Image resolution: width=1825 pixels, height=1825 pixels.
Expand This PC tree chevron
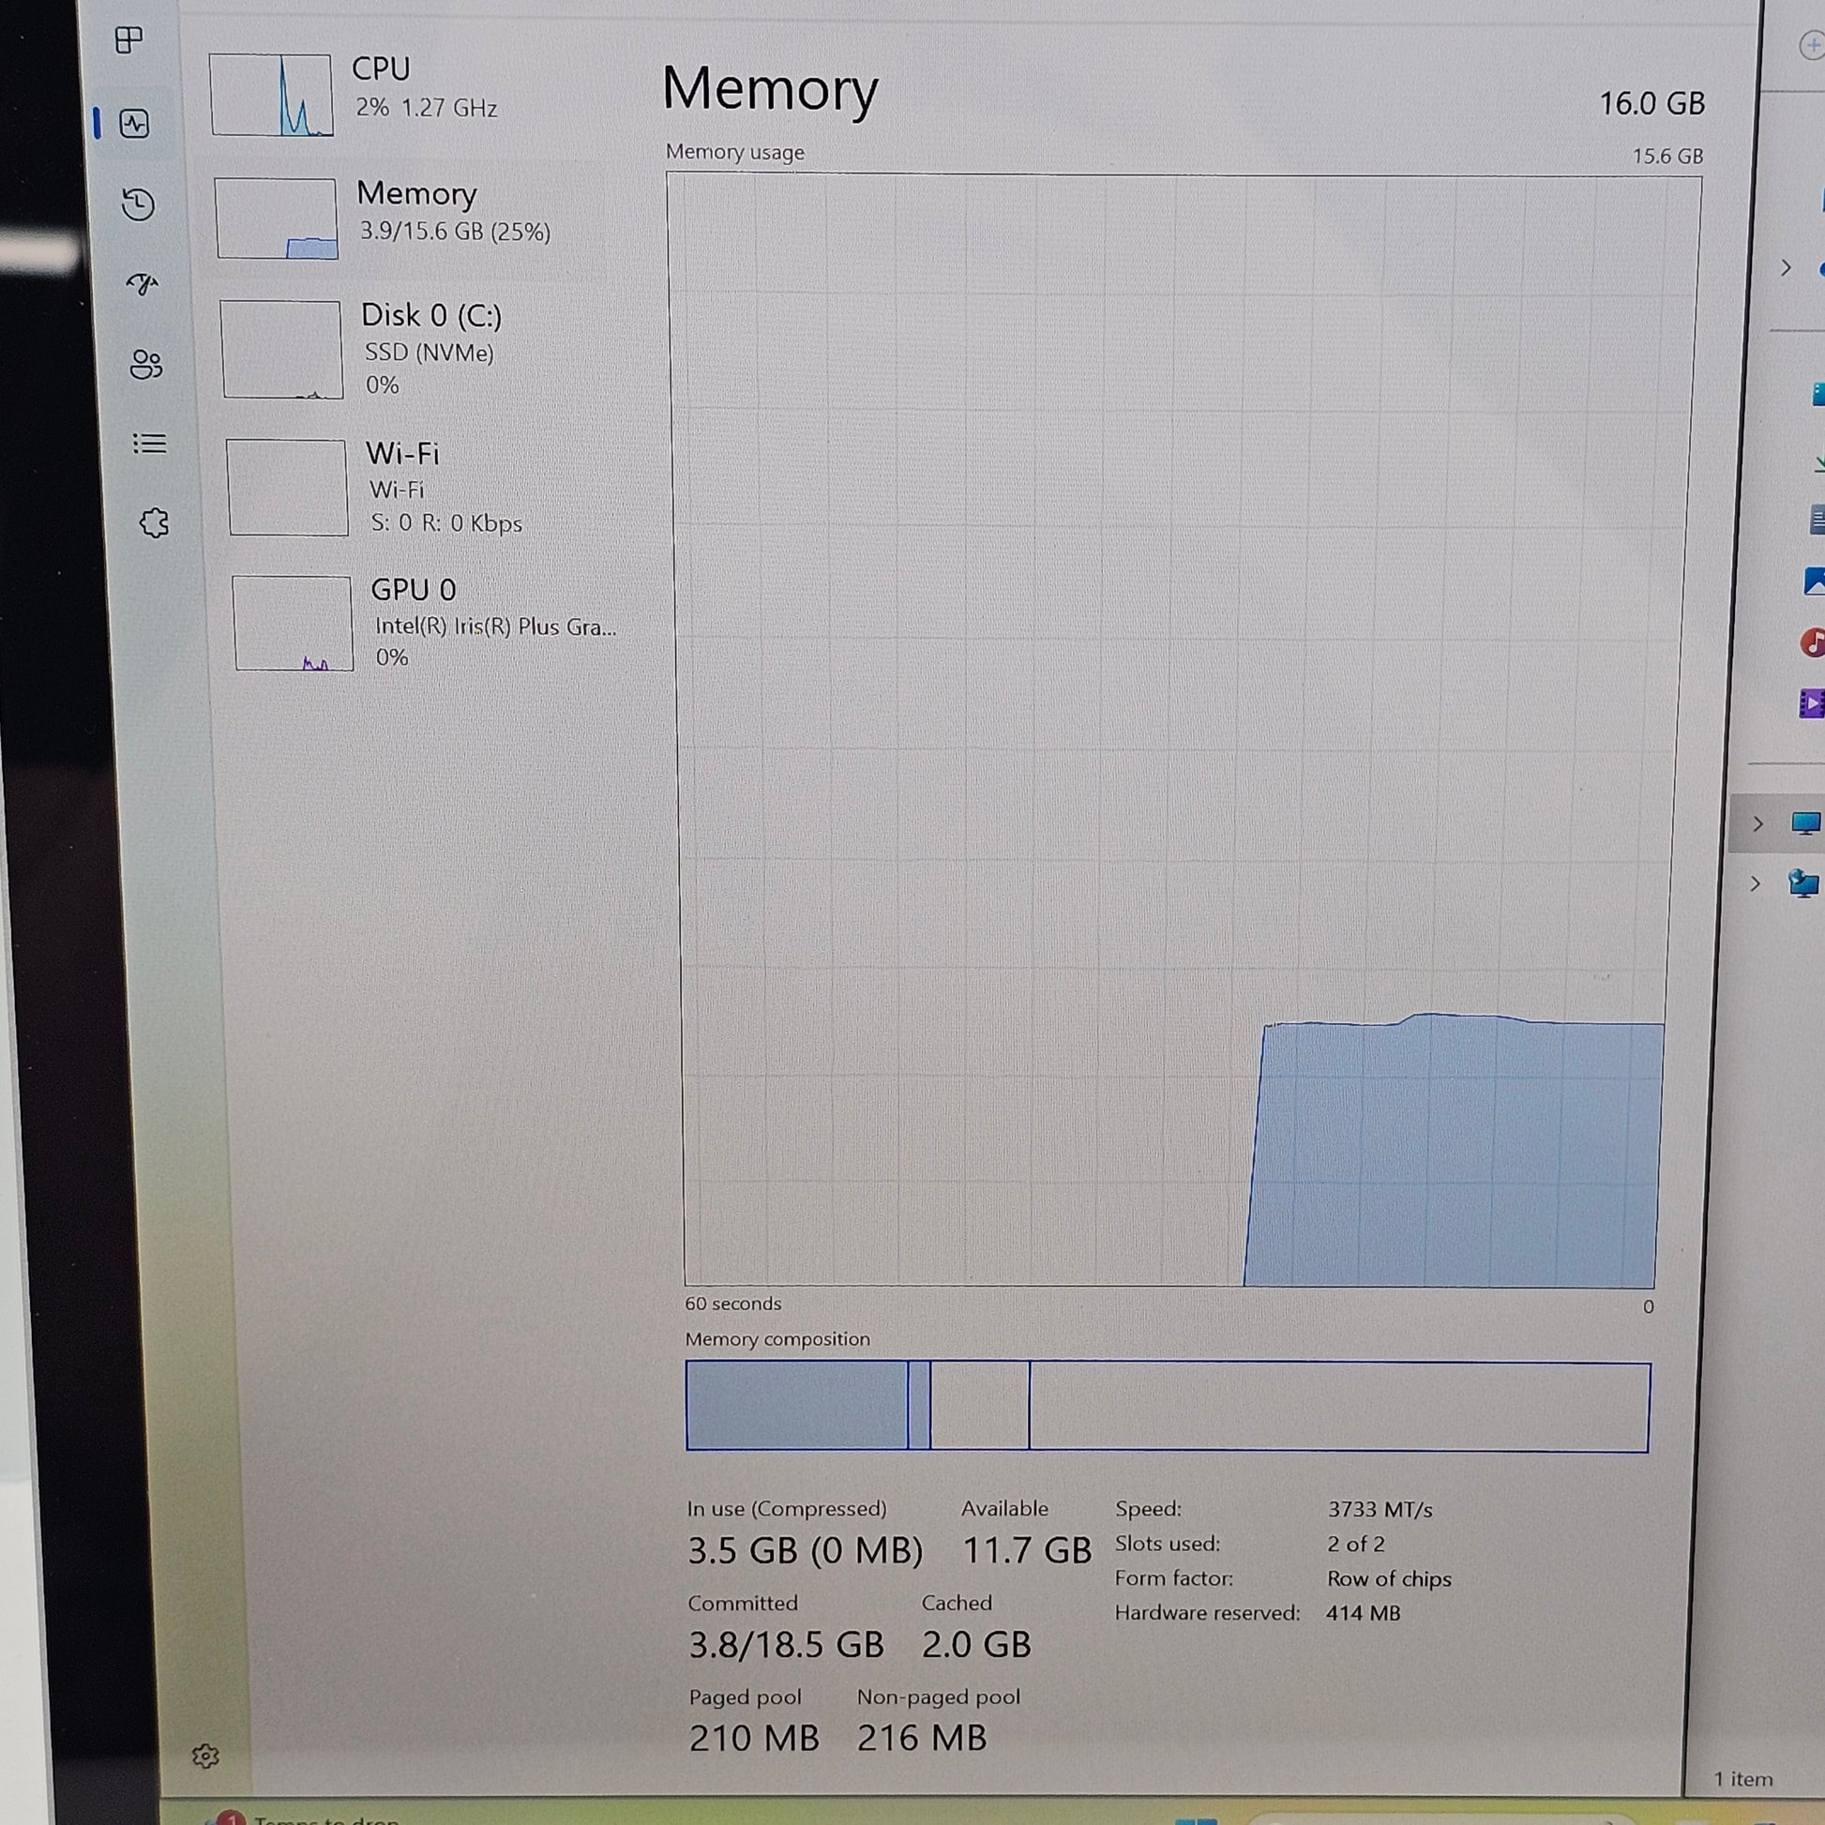tap(1757, 823)
